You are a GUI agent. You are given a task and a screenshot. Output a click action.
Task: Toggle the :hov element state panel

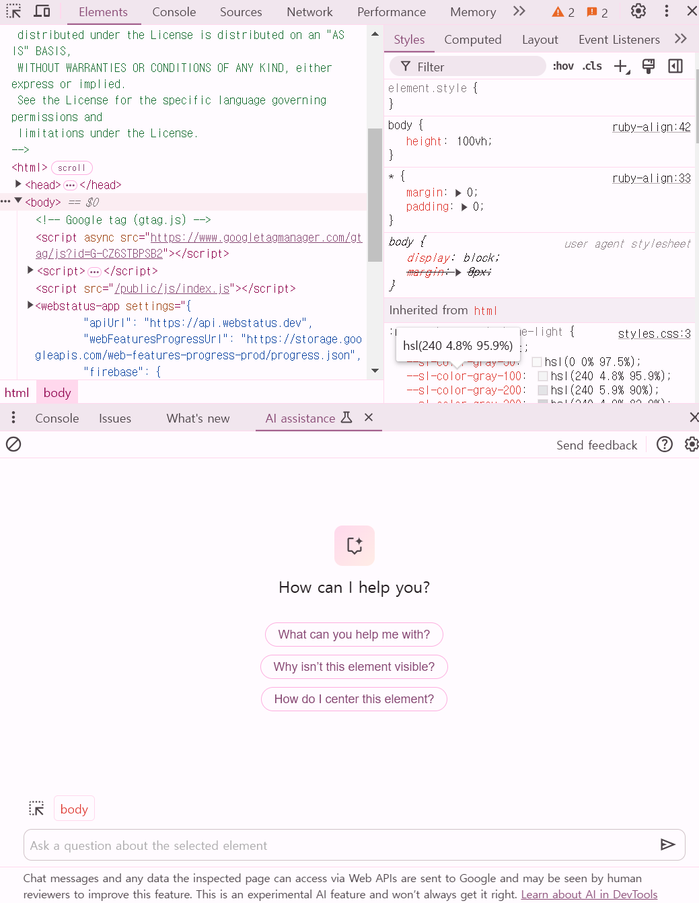(x=563, y=66)
